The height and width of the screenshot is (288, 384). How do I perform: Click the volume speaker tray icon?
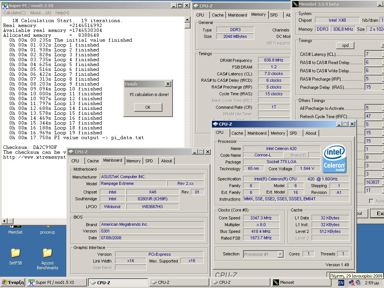(x=358, y=283)
